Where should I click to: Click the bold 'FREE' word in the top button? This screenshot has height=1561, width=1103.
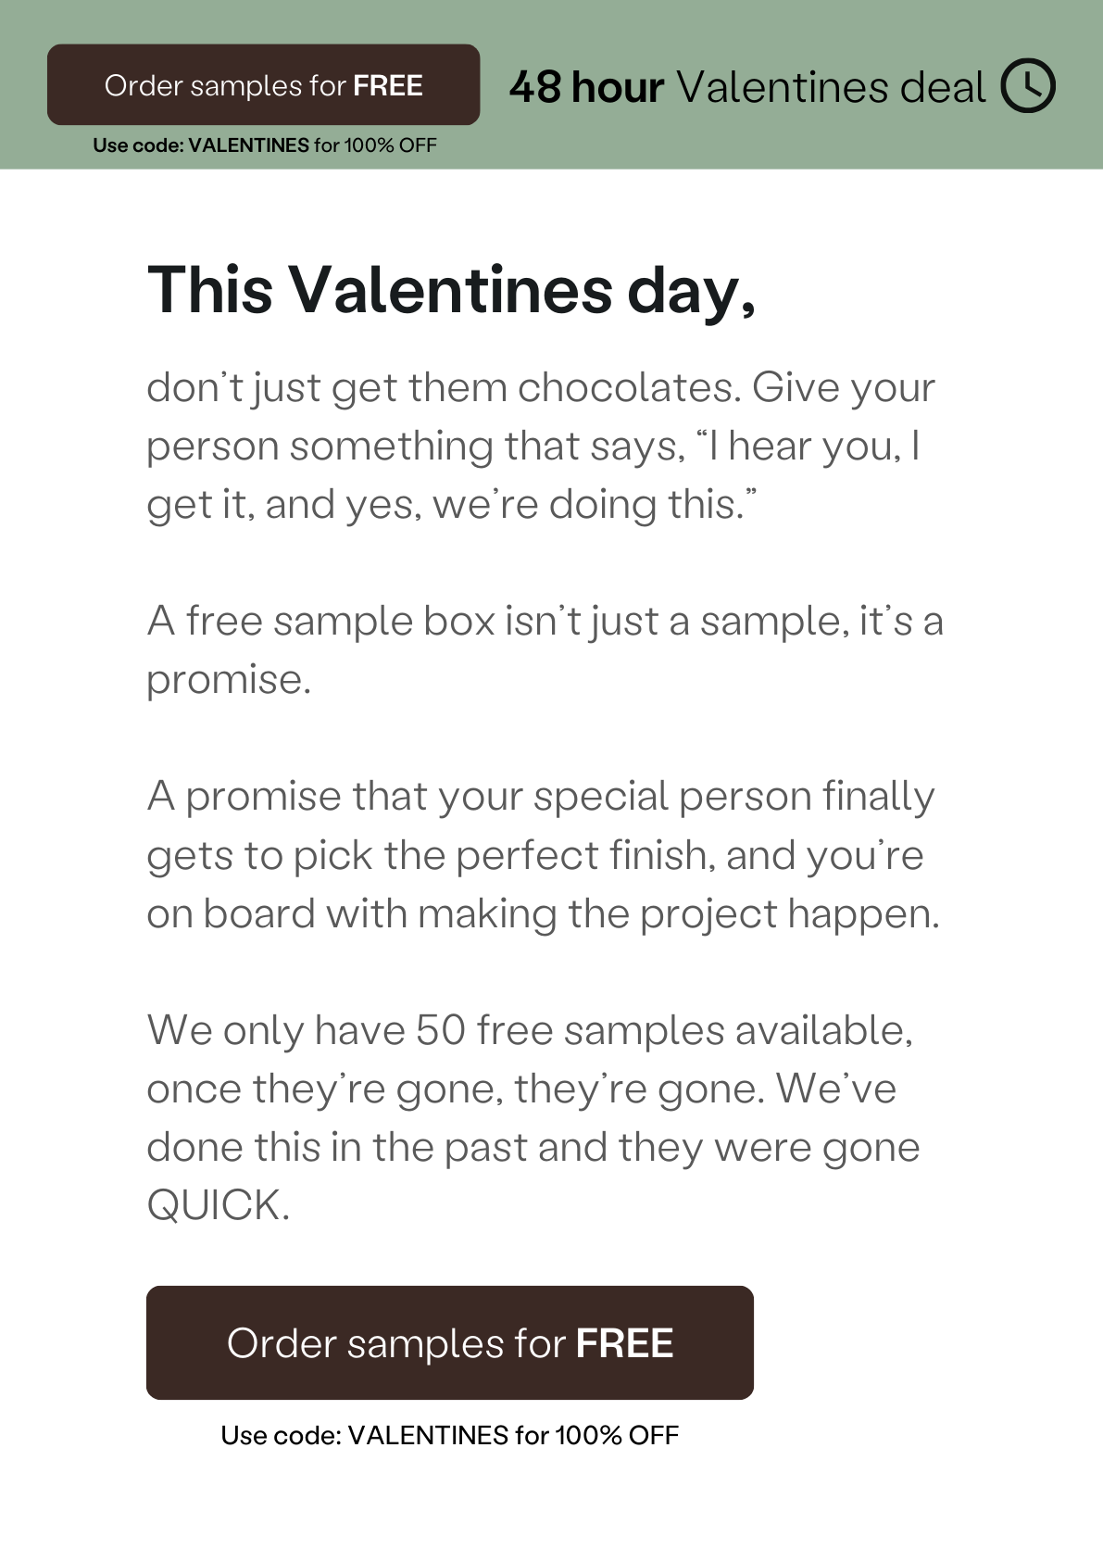tap(388, 85)
